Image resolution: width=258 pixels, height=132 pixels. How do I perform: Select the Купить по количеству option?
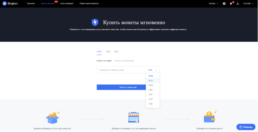124,61
